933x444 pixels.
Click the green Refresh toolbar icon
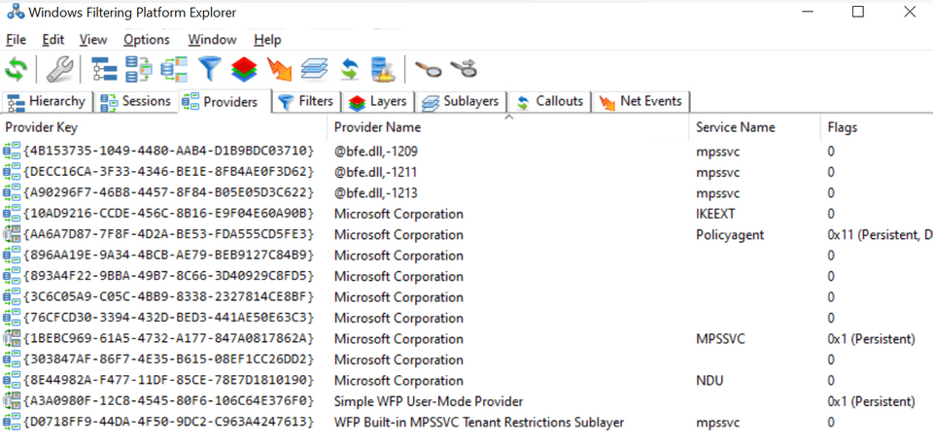click(17, 70)
